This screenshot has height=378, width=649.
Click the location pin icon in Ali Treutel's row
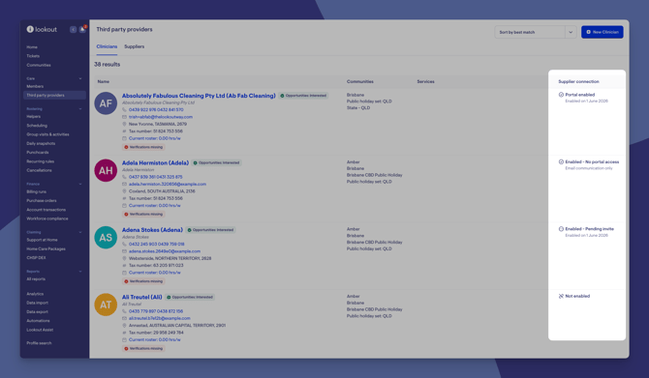point(124,326)
